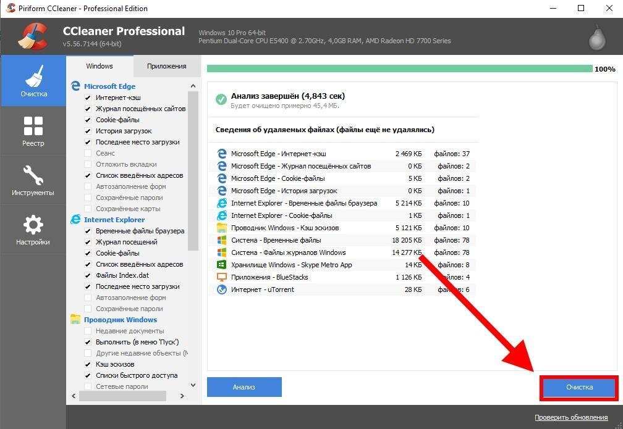This screenshot has height=429, width=623.
Task: Expand the Проводник Windows section
Action: pos(119,319)
